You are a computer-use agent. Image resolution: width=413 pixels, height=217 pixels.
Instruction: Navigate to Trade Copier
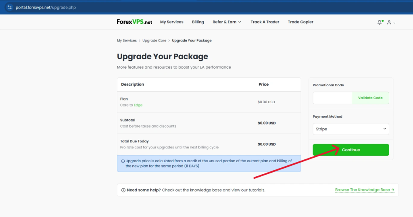click(300, 22)
